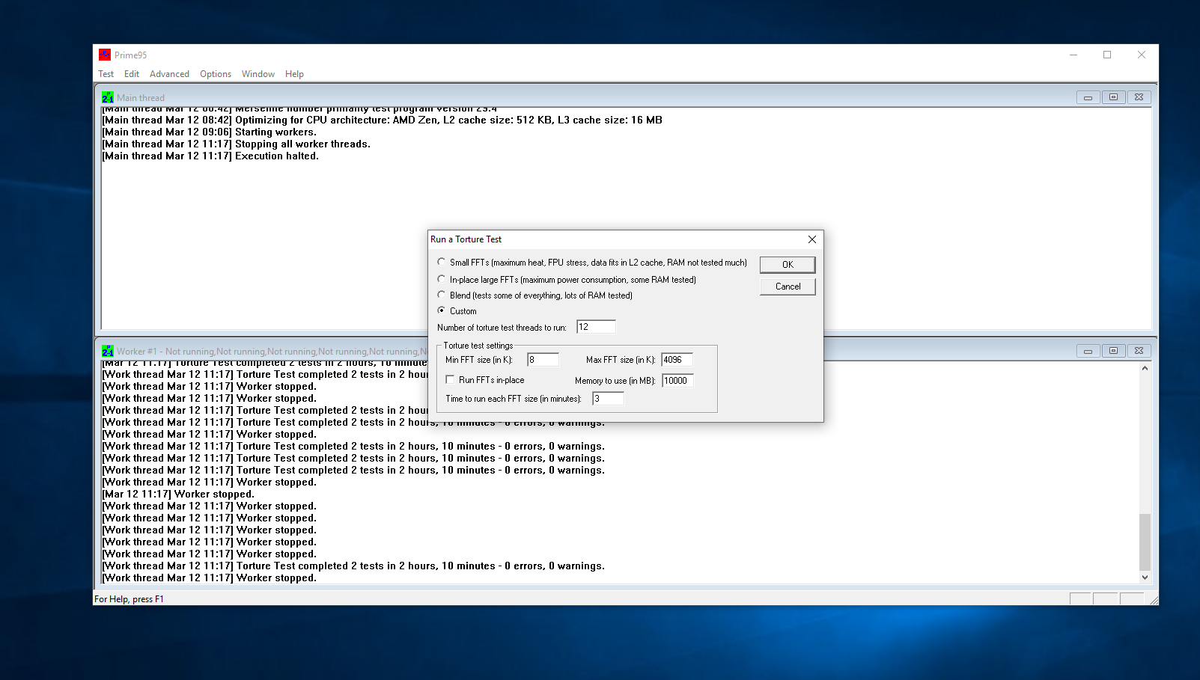This screenshot has height=680, width=1200.
Task: Open the Help menu
Action: click(294, 74)
